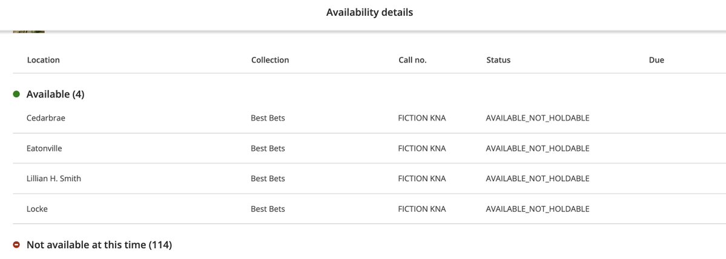Click the Availability details title
The height and width of the screenshot is (259, 726).
369,13
